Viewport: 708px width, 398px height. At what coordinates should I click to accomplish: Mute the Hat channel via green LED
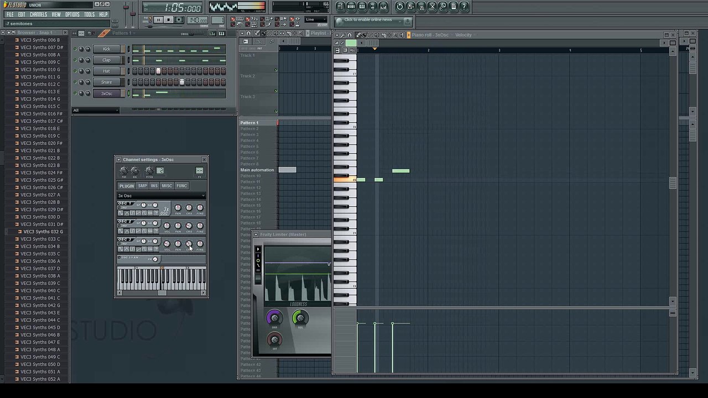[75, 71]
